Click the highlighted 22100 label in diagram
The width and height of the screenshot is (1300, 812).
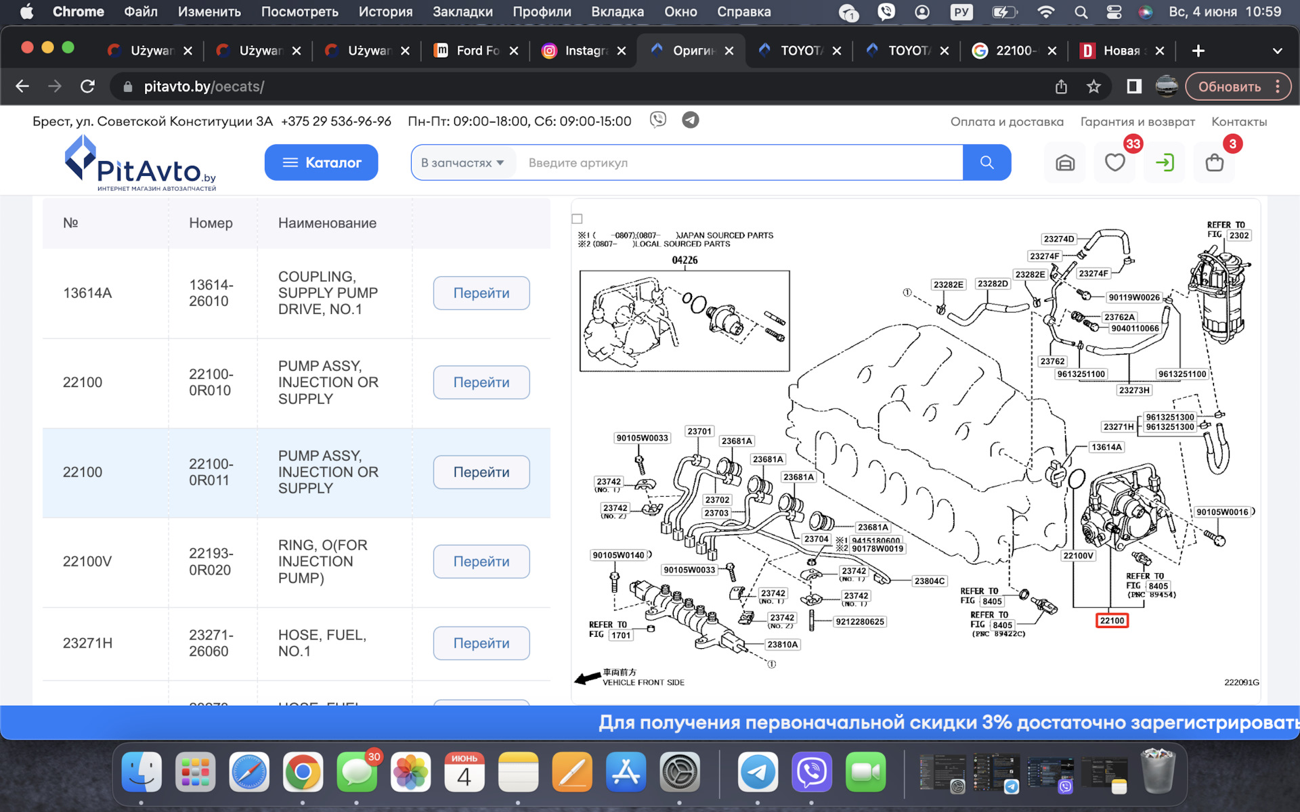pos(1112,621)
